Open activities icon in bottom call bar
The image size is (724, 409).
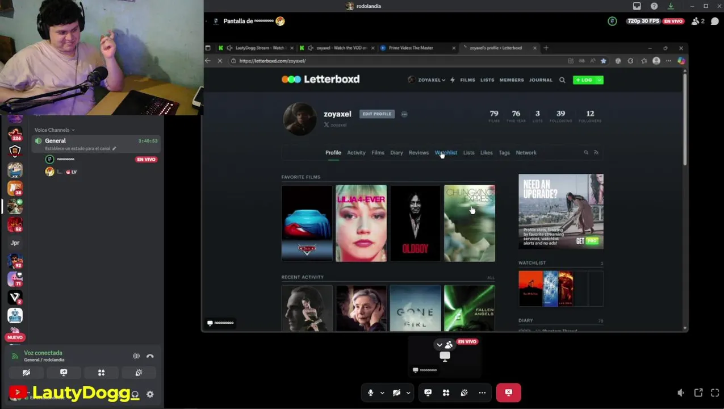(x=446, y=393)
